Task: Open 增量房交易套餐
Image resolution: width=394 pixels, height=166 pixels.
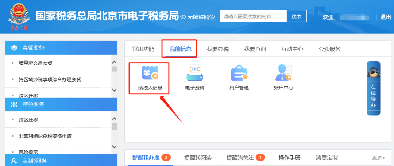Action: 35,63
